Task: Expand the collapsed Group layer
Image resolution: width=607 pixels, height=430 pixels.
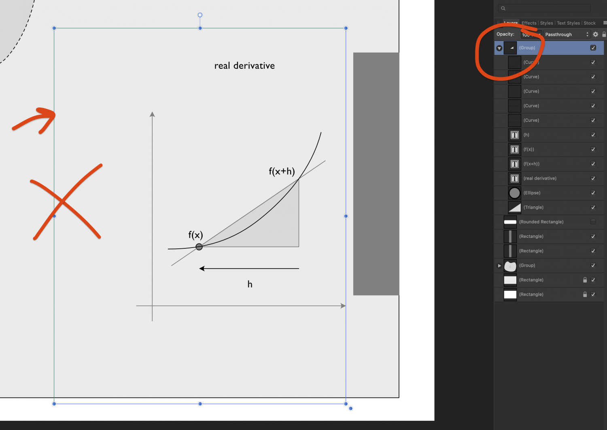Action: (x=499, y=266)
